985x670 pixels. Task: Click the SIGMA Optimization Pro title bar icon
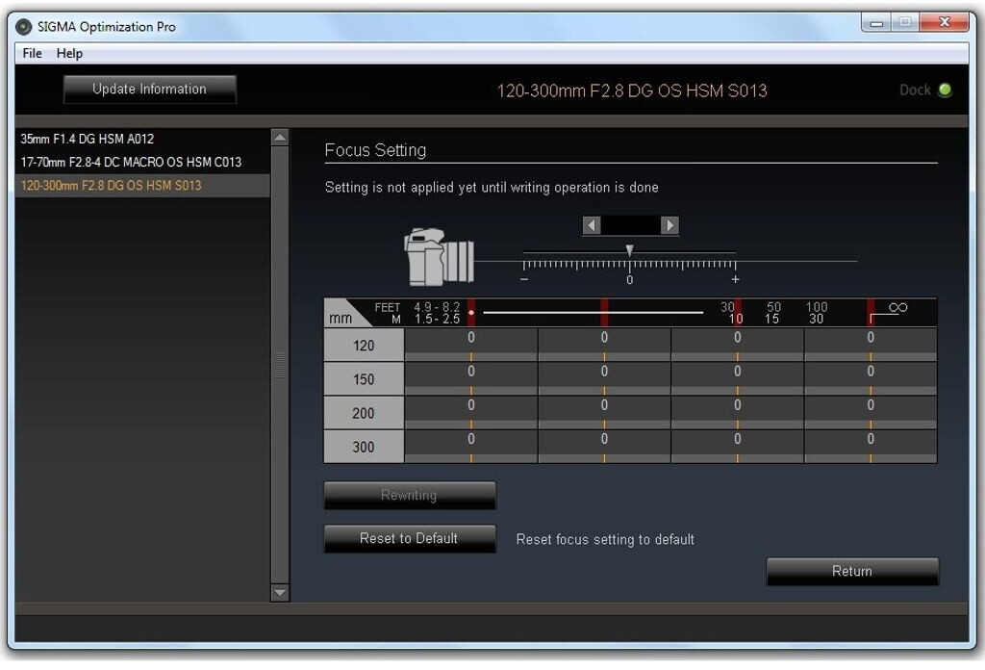(x=24, y=26)
